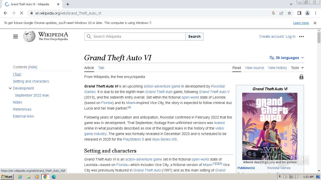Viewport: 321px width, 180px height.
Task: Go back with the browser back arrow
Action: pos(6,13)
